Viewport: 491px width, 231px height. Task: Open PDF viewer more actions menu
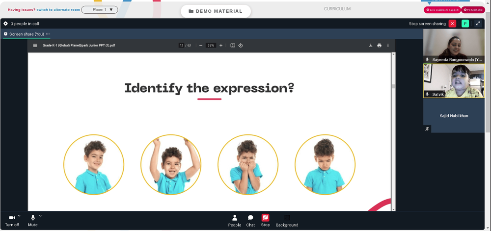pos(388,45)
